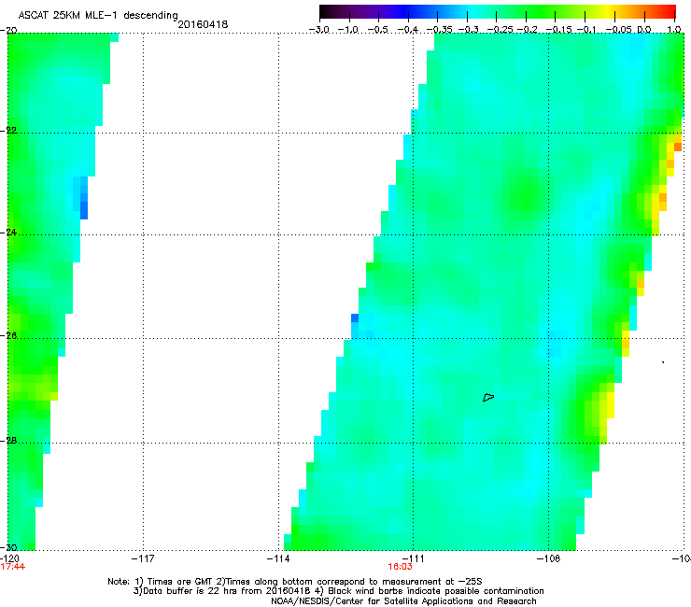Click the 0.0 color scale label

(644, 30)
